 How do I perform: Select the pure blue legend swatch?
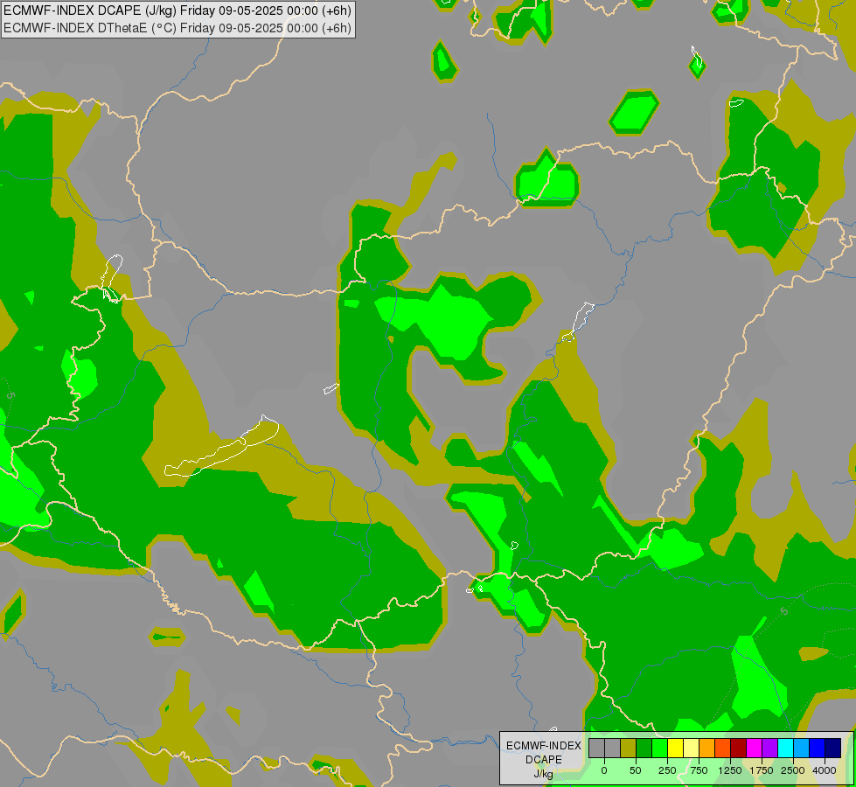pyautogui.click(x=818, y=748)
